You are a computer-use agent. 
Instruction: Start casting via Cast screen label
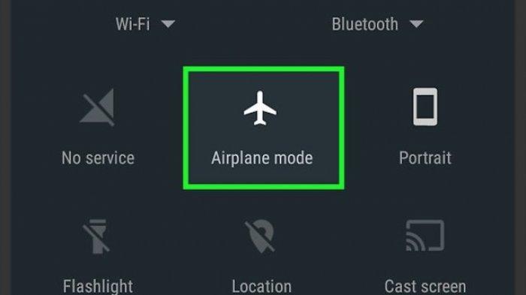(425, 287)
